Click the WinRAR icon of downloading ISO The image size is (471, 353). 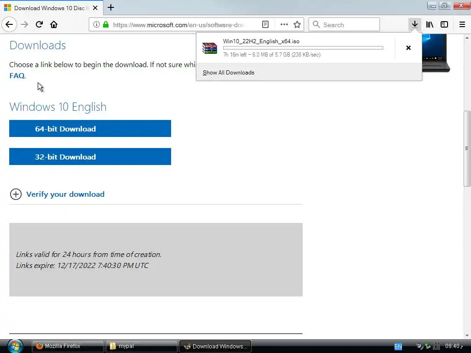(x=210, y=48)
